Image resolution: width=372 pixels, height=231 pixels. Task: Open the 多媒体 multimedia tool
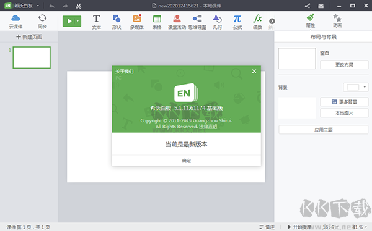(x=137, y=22)
